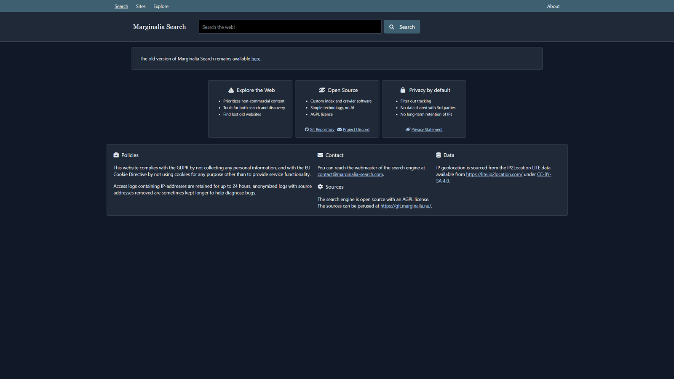Screen dimensions: 674x379
Task: Click 'Tools for both search and discovery' bullet
Action: point(254,108)
